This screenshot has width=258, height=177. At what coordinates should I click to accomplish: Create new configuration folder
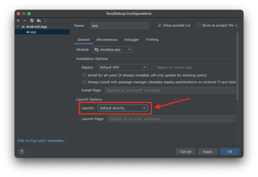point(39,20)
